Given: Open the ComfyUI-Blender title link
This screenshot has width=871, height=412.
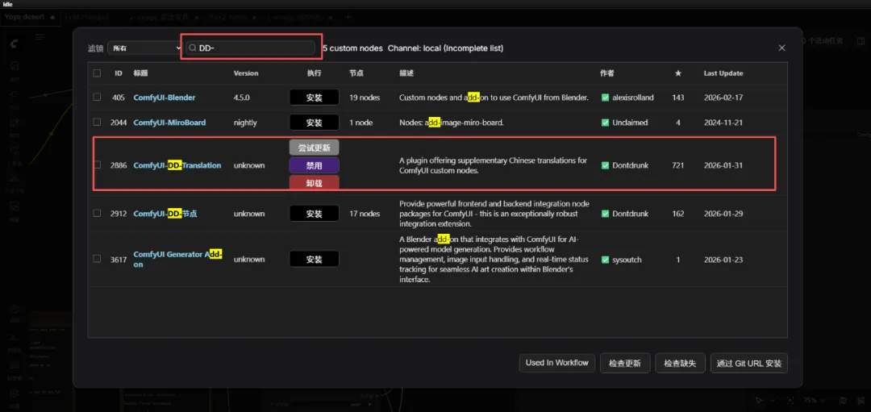Looking at the screenshot, I should (x=164, y=98).
